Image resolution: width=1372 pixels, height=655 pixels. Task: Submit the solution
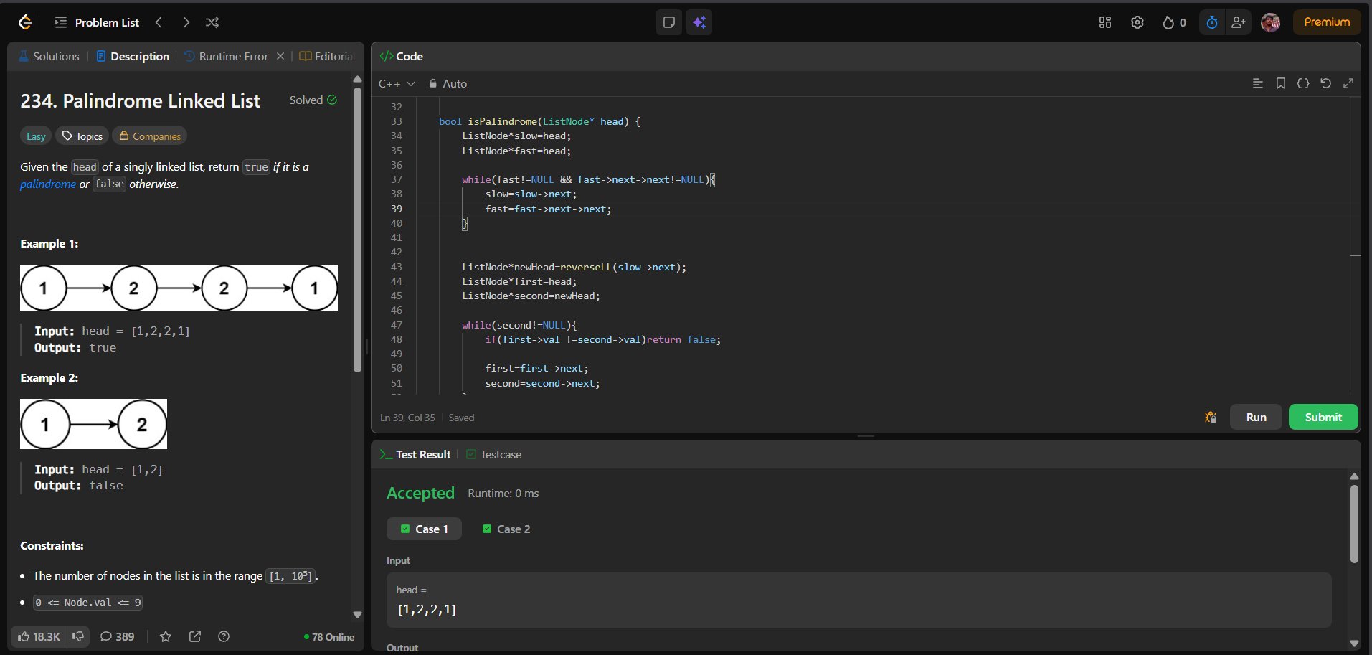coord(1323,417)
